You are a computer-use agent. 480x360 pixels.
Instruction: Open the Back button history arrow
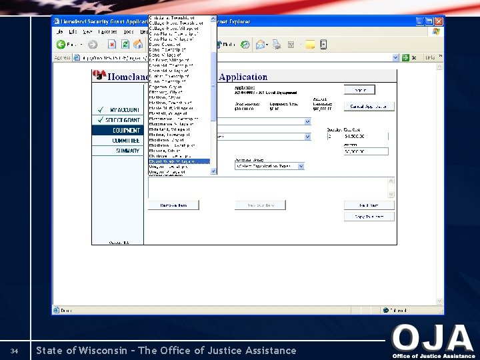click(x=81, y=45)
